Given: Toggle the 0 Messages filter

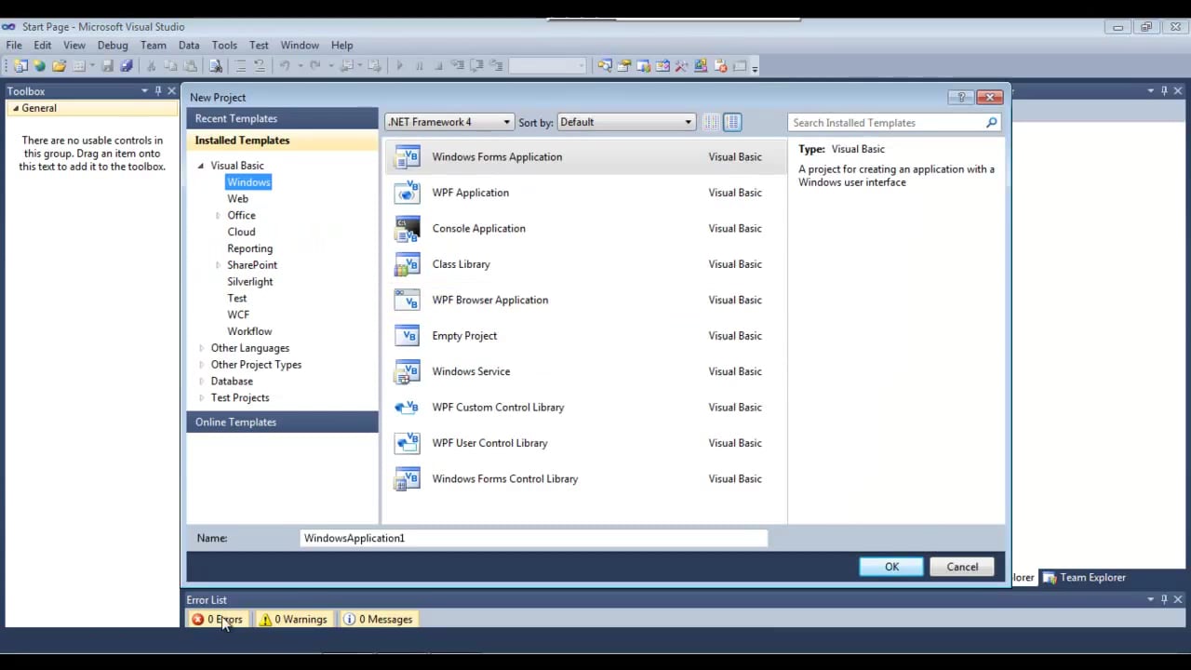Looking at the screenshot, I should click(378, 620).
